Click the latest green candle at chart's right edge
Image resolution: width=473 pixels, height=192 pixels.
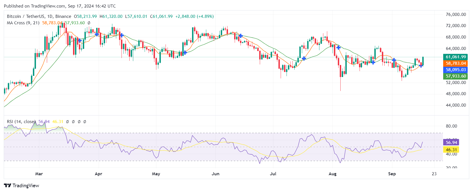click(423, 61)
